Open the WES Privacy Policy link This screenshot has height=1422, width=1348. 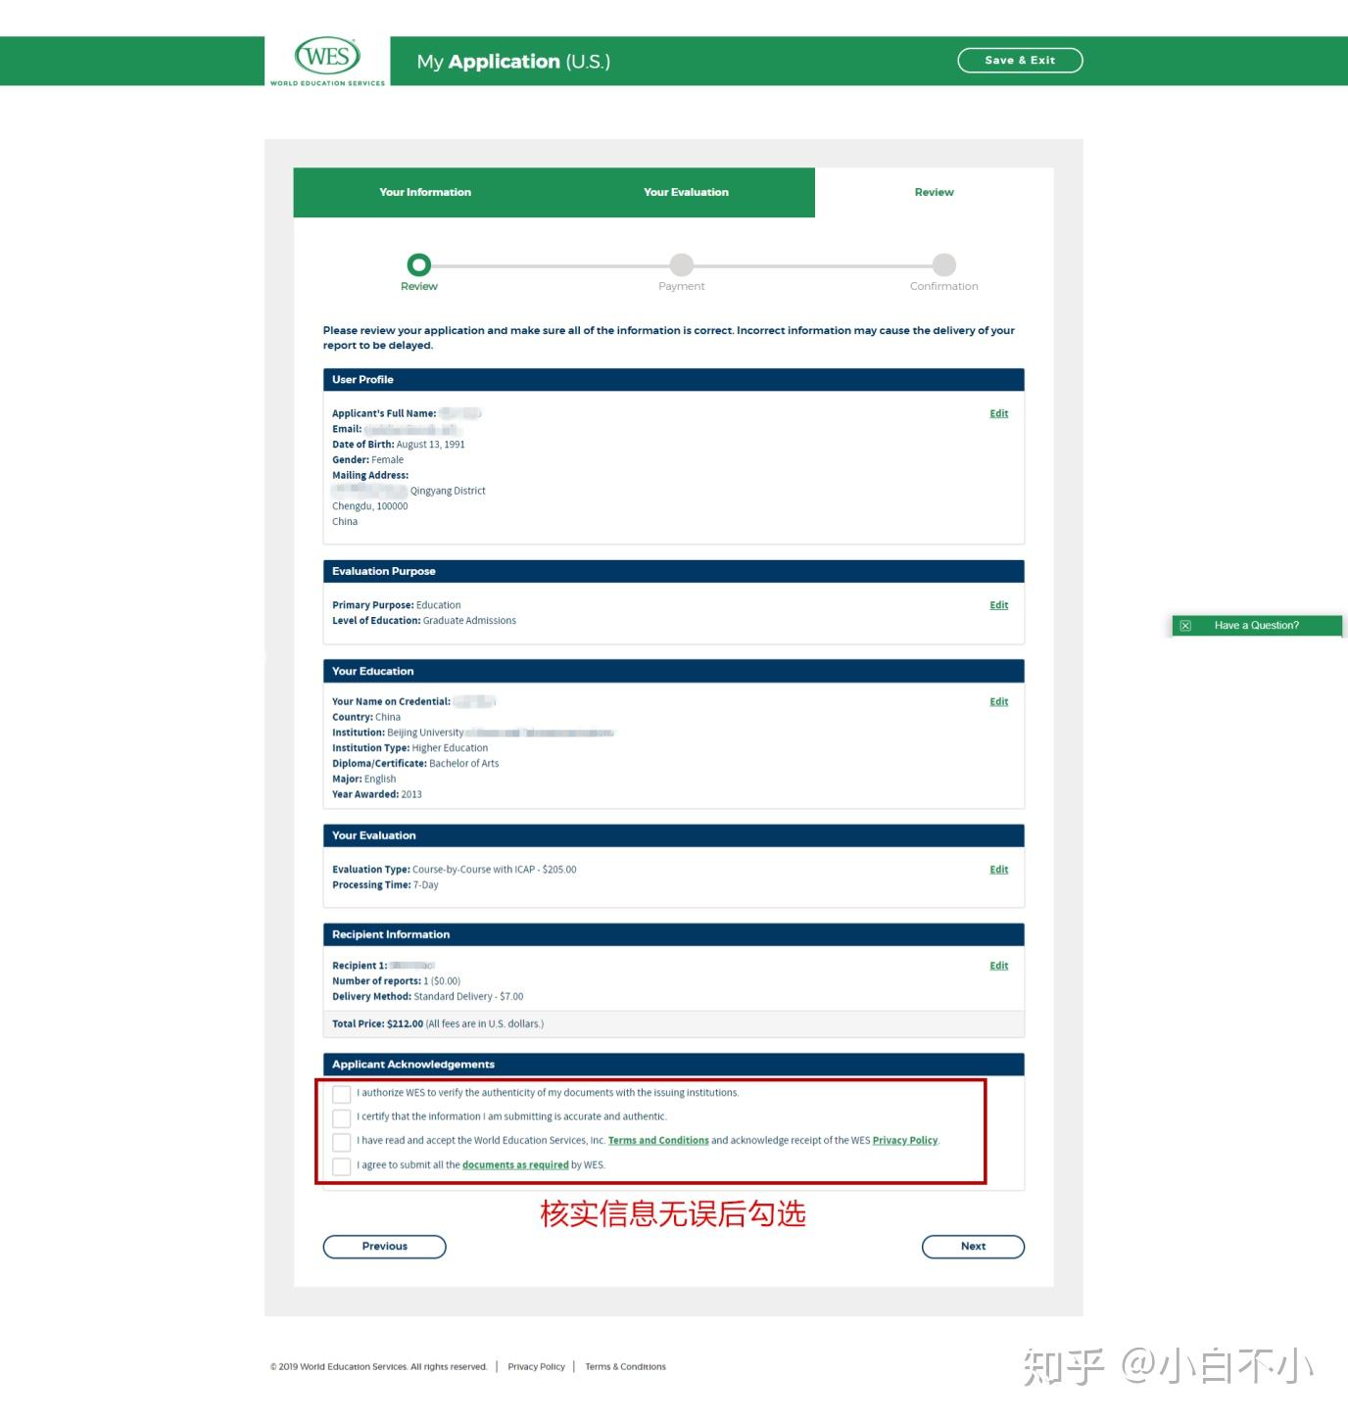point(904,1140)
